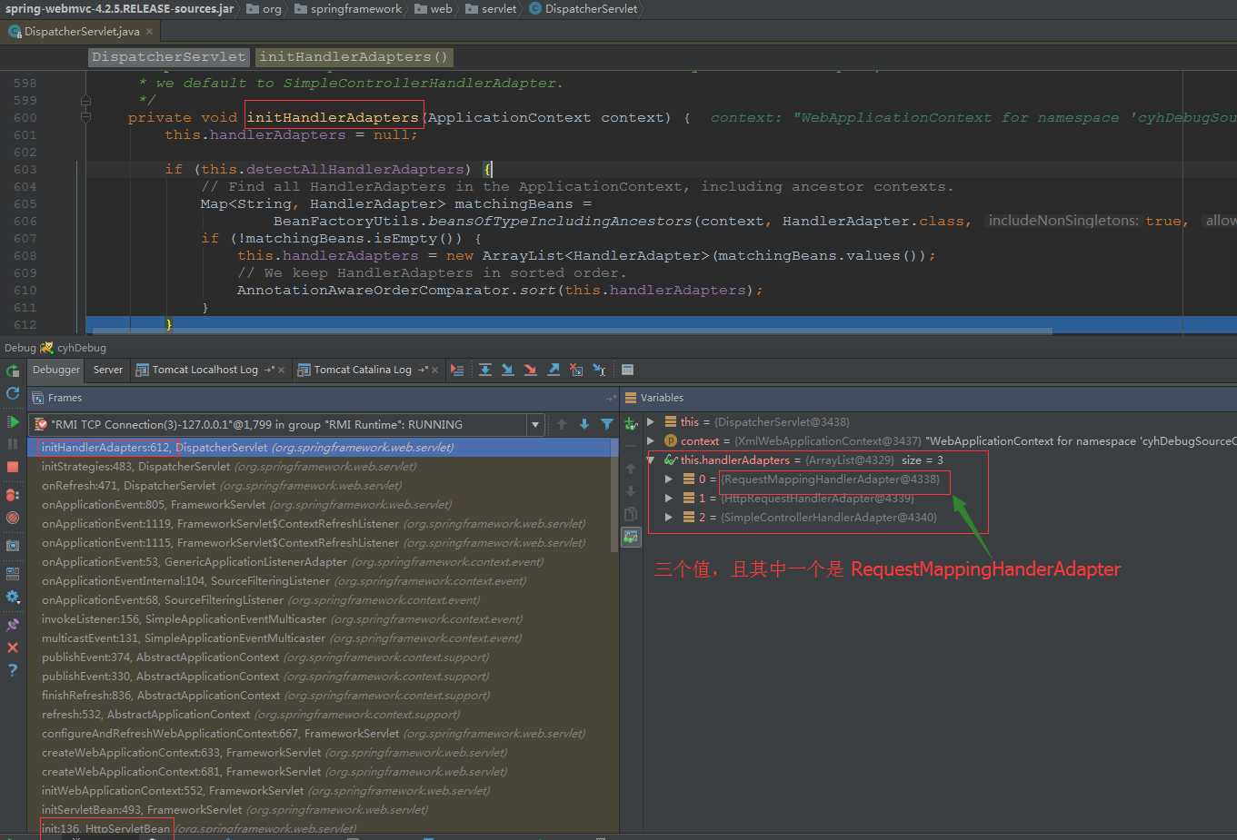The height and width of the screenshot is (840, 1237).
Task: Toggle the show watches in variables icon
Action: pos(631,537)
